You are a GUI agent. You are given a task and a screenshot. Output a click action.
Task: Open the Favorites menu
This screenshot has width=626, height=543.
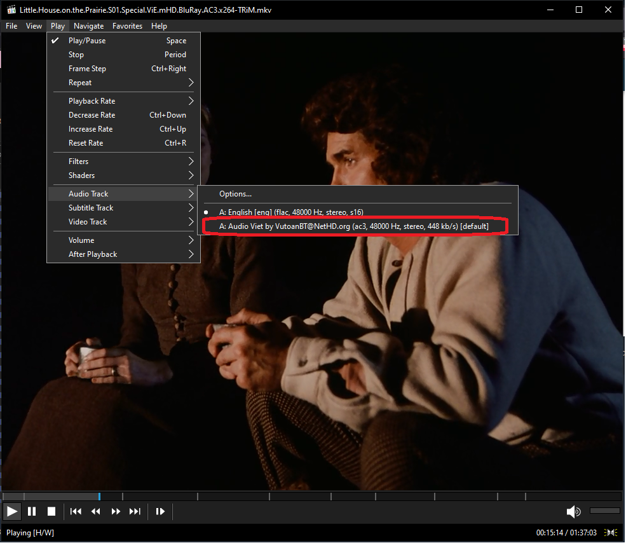[x=127, y=26]
